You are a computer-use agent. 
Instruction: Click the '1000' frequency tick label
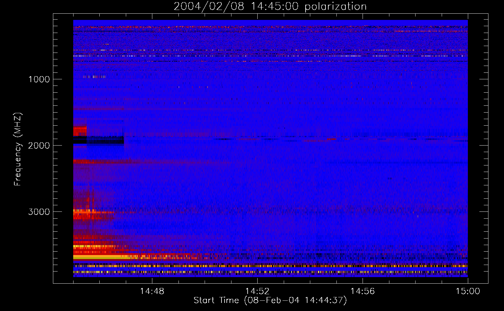coord(39,79)
